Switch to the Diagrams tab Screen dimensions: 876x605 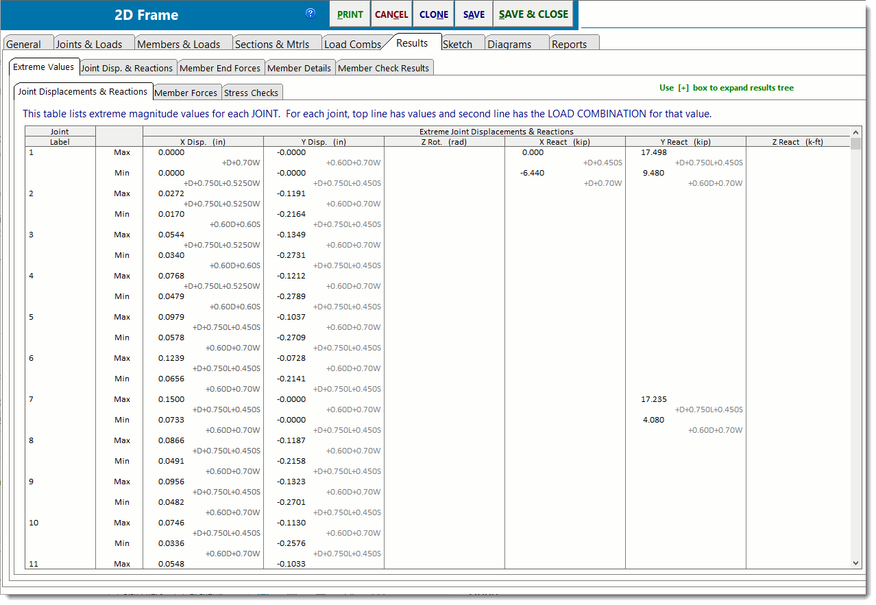(509, 44)
